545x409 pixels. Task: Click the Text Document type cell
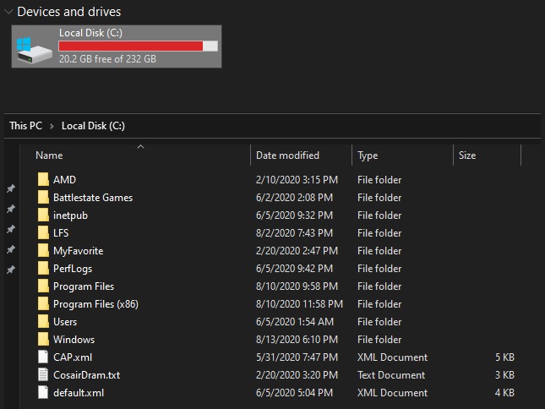391,375
